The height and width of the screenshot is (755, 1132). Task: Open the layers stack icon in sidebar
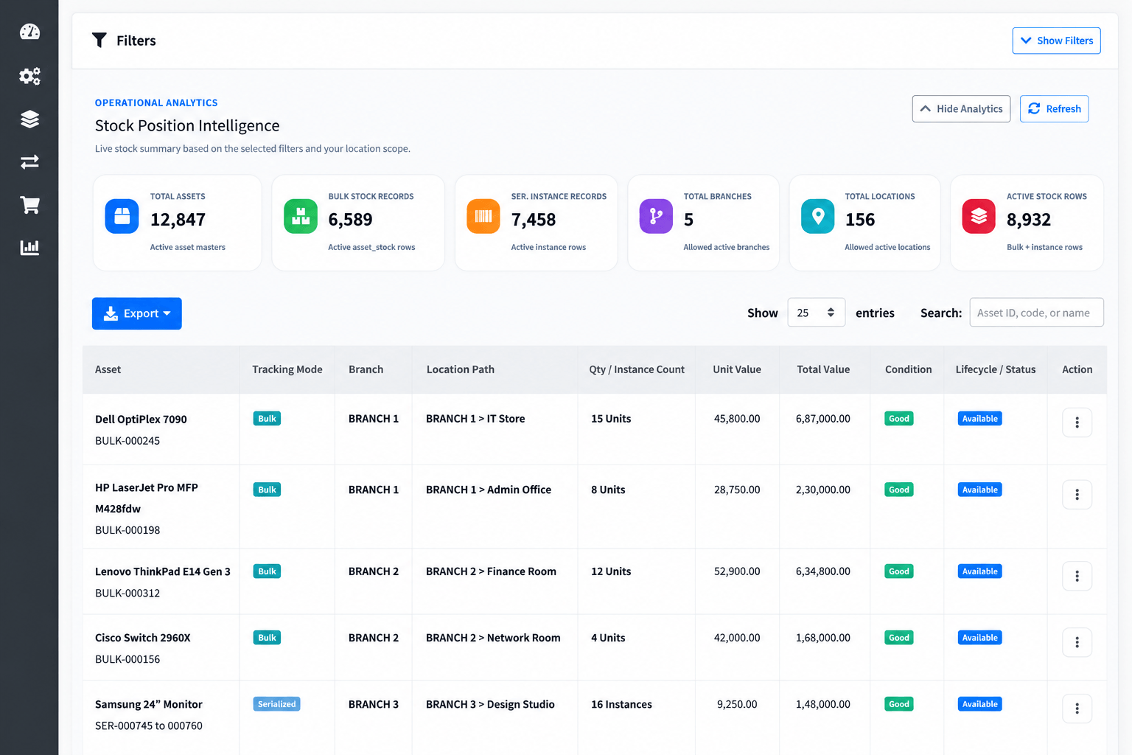point(29,119)
